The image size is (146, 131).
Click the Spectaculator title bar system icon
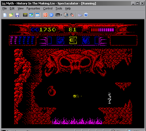pyautogui.click(x=3, y=3)
